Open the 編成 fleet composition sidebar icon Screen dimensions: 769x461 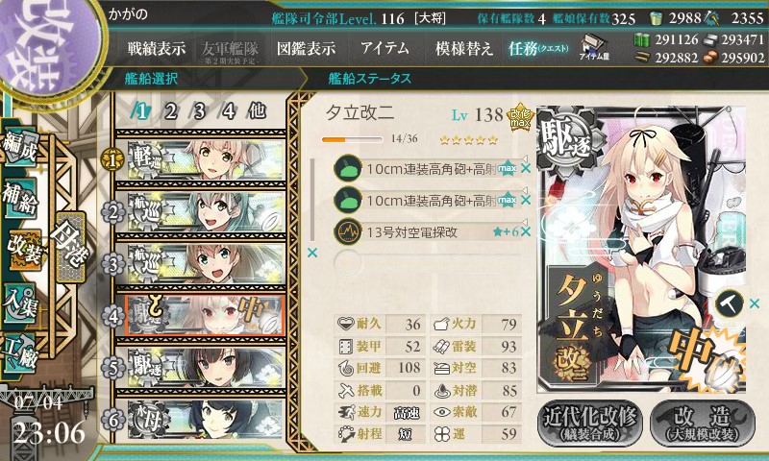click(x=20, y=148)
